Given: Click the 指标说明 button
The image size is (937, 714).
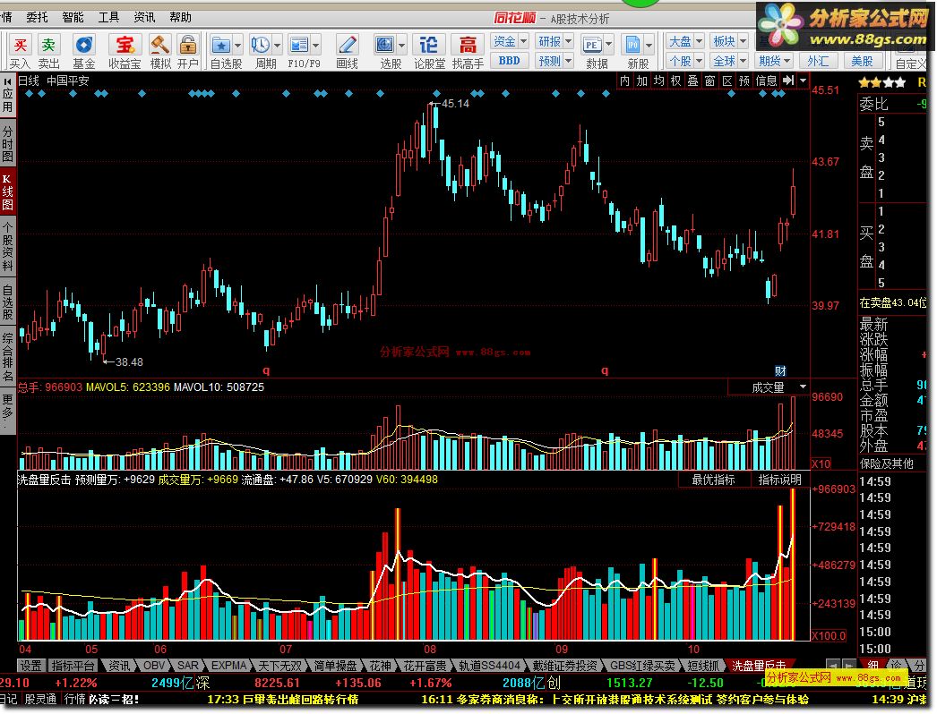Looking at the screenshot, I should (x=779, y=480).
